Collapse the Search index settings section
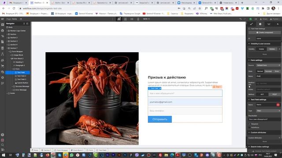Image resolution: width=282 pixels, height=158 pixels. point(249,147)
